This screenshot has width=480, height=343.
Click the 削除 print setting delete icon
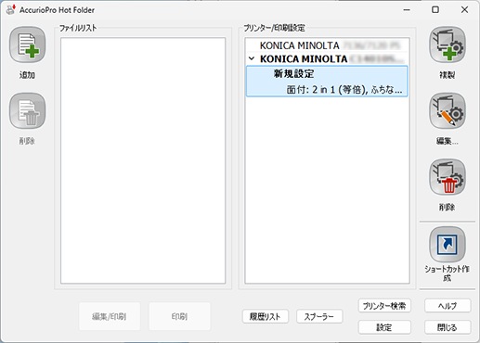coord(448,177)
